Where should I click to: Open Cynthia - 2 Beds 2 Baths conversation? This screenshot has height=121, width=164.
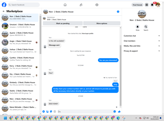tap(20, 59)
